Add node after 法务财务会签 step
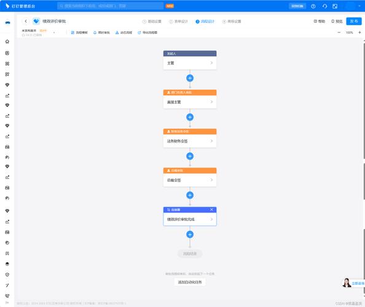 [190, 156]
